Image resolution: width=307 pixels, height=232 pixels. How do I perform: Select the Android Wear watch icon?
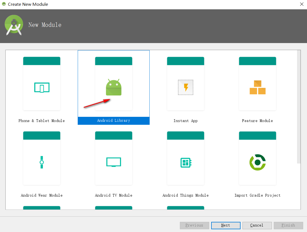[42, 162]
